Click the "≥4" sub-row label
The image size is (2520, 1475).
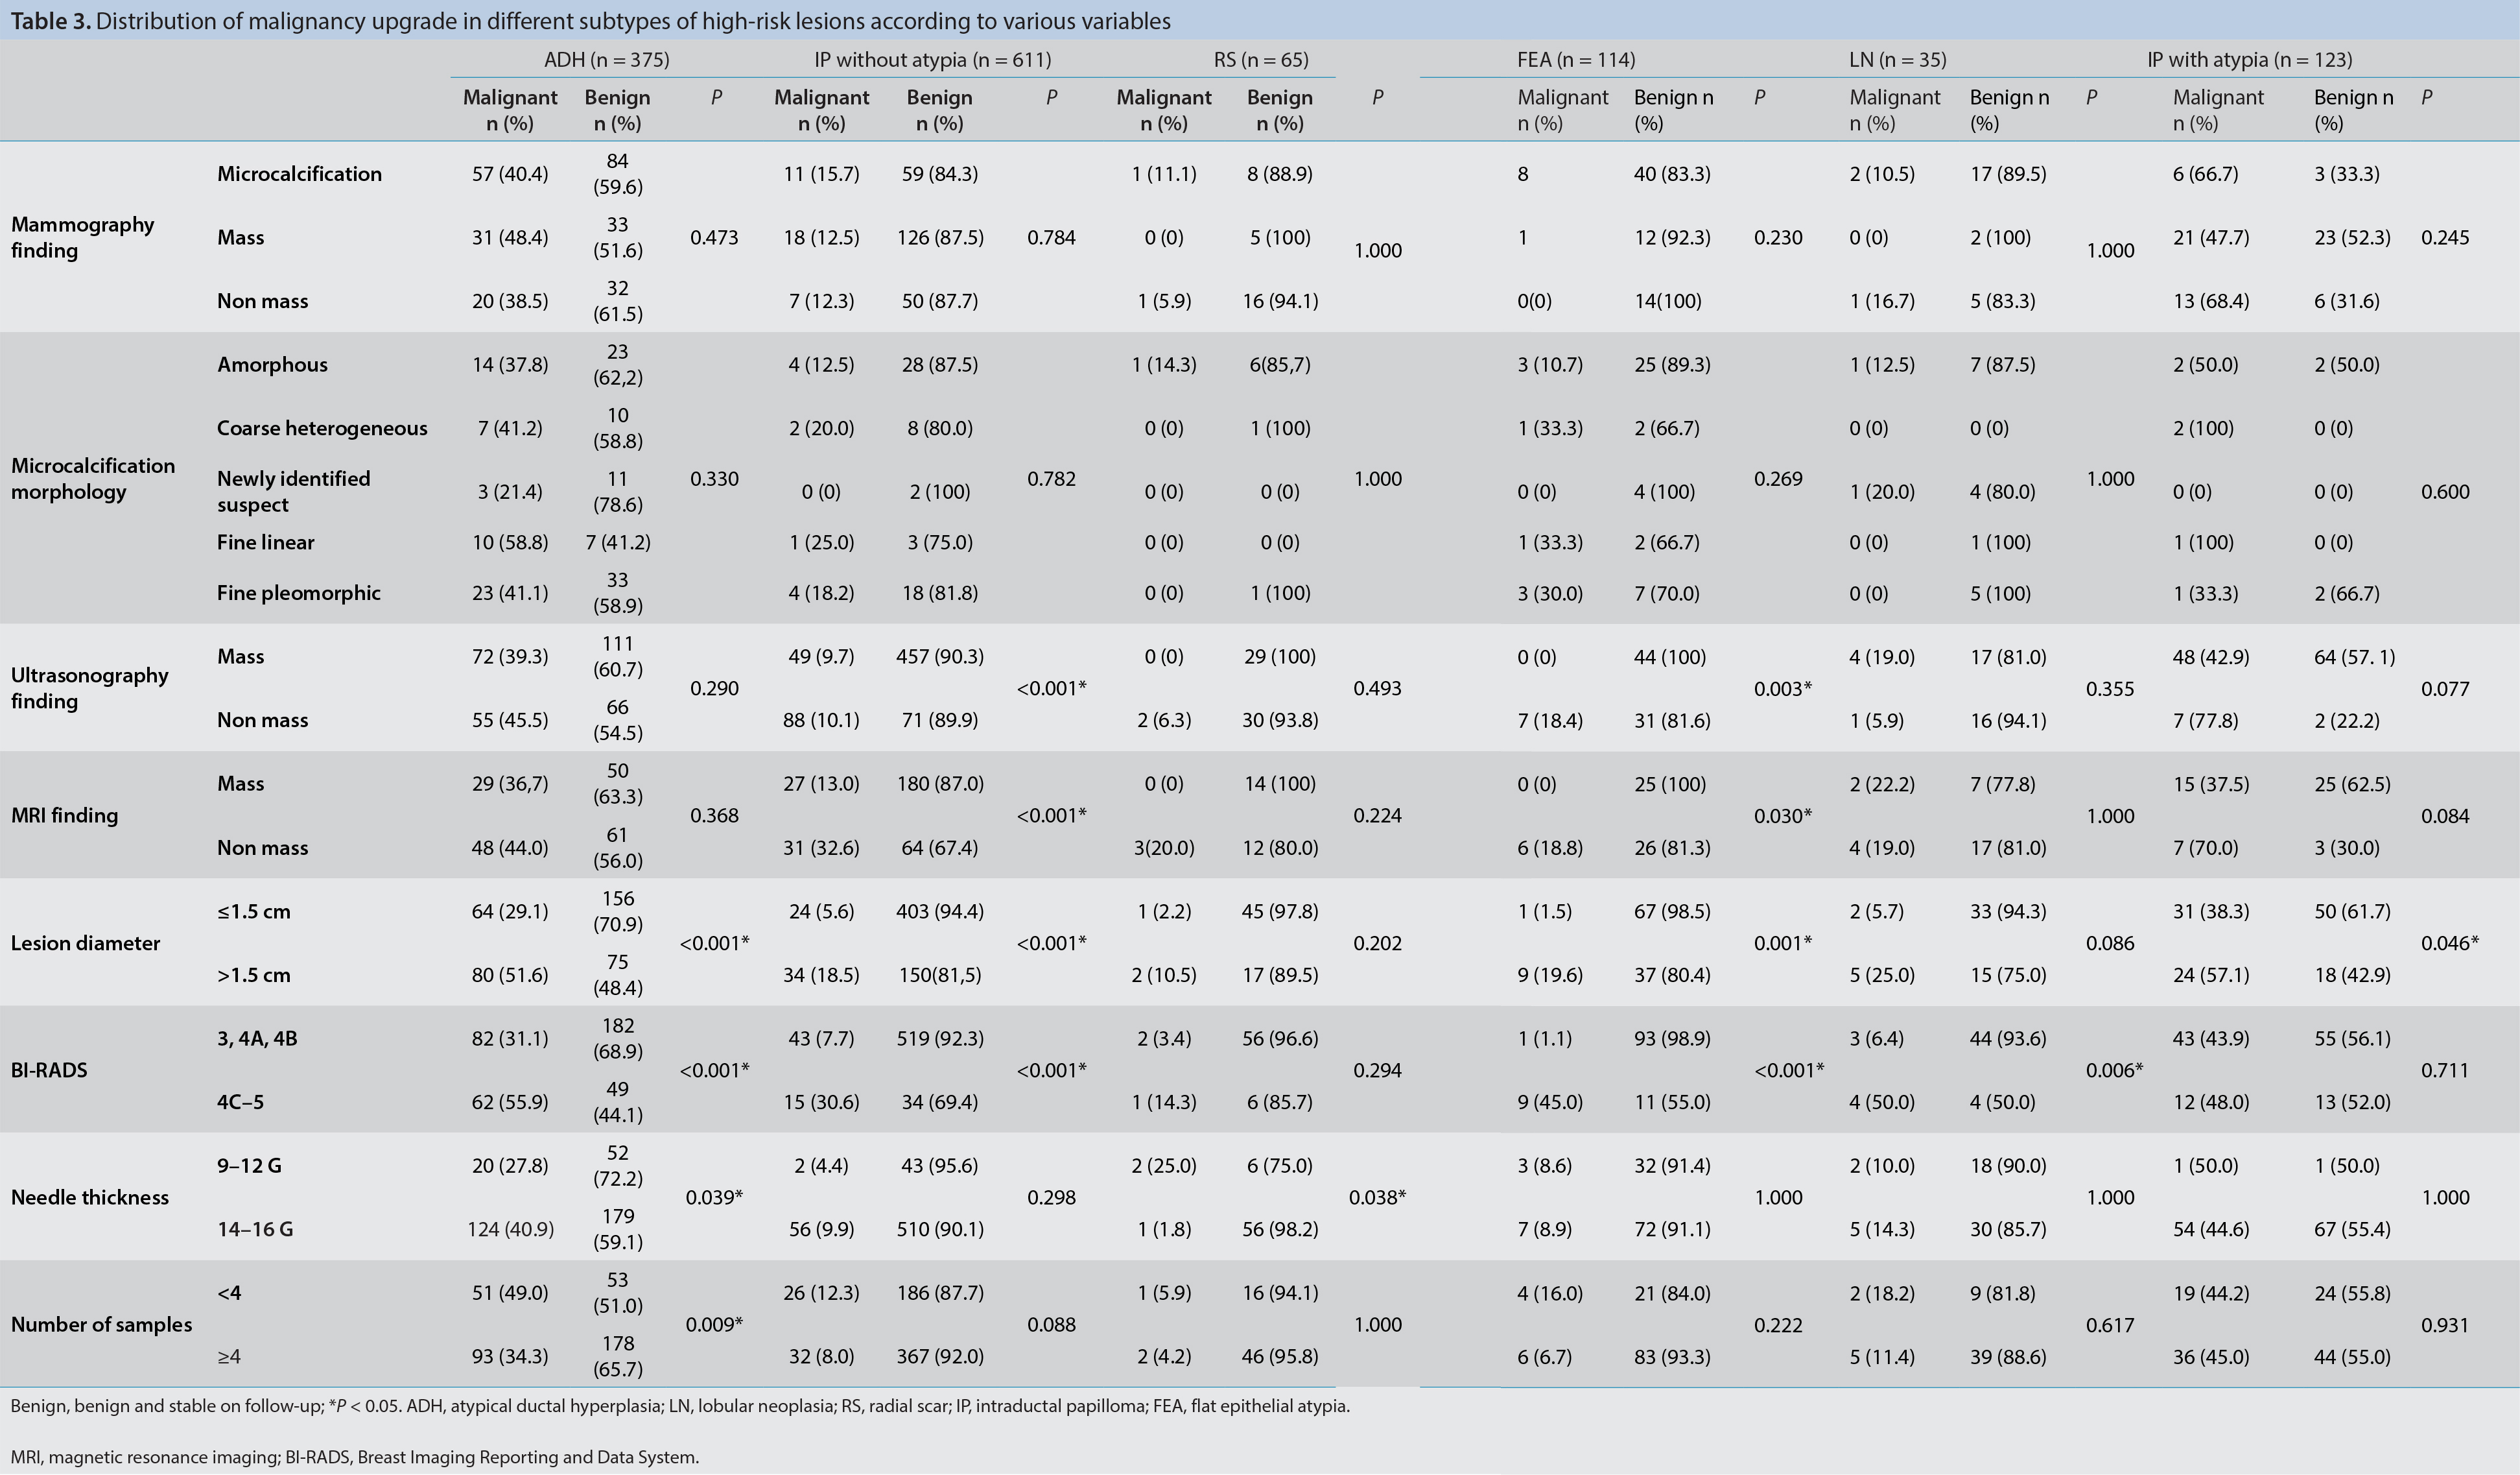coord(229,1357)
